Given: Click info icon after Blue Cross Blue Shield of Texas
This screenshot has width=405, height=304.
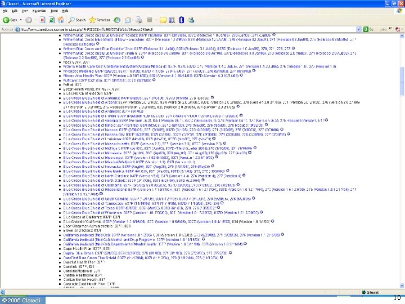Looking at the screenshot, I should 218,208.
